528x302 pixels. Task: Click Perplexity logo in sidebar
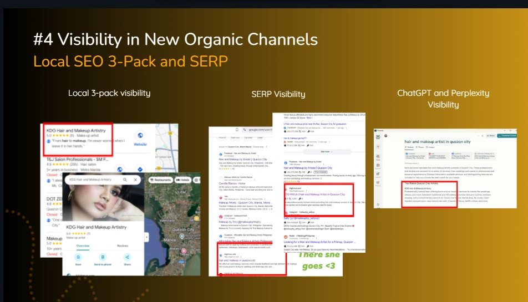378,137
